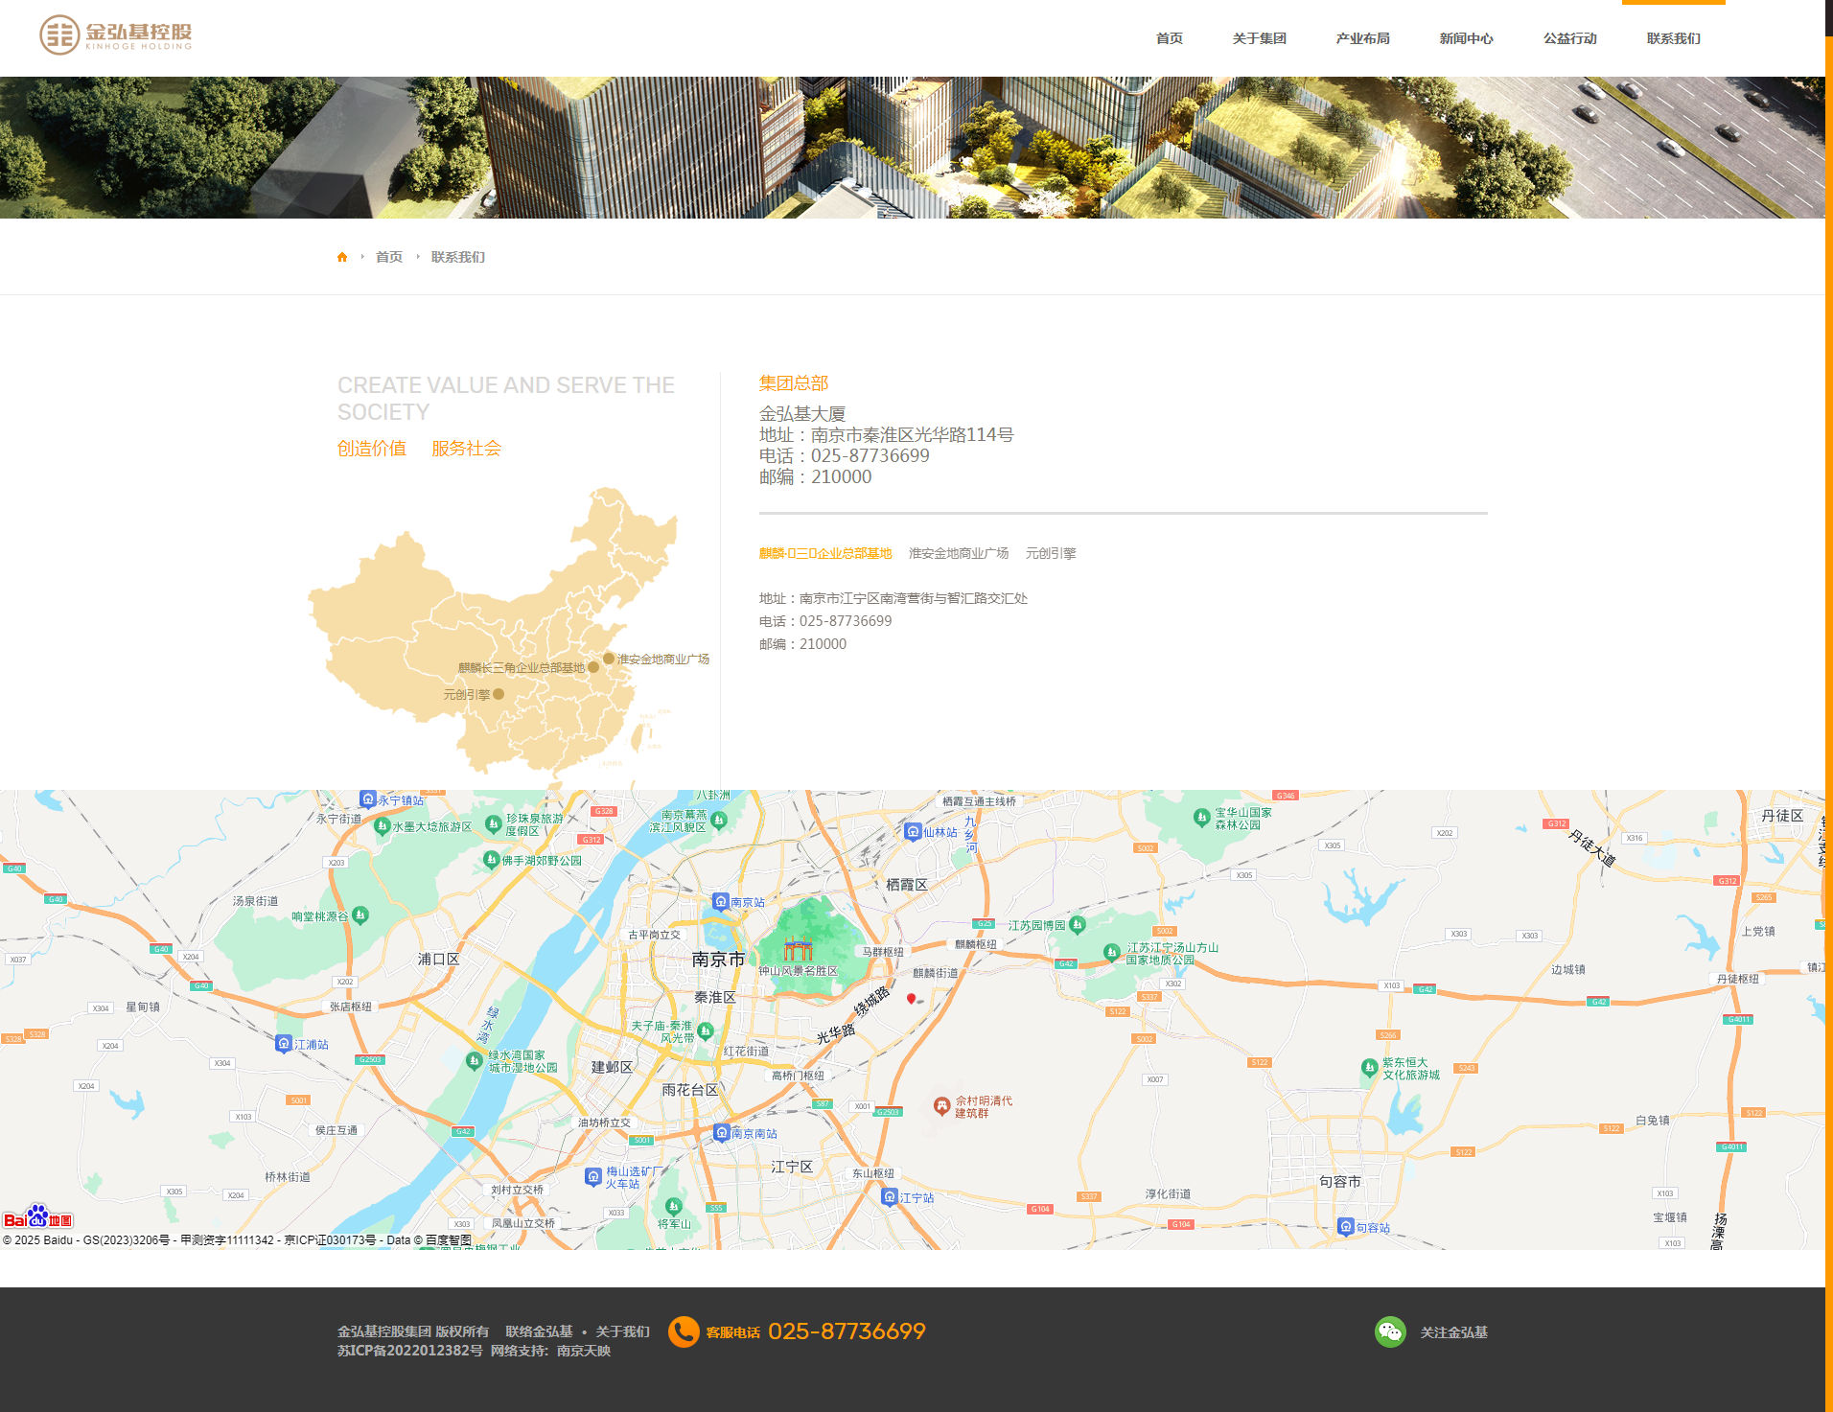The width and height of the screenshot is (1833, 1412).
Task: Select 公益行动 in top navigation
Action: (1569, 38)
